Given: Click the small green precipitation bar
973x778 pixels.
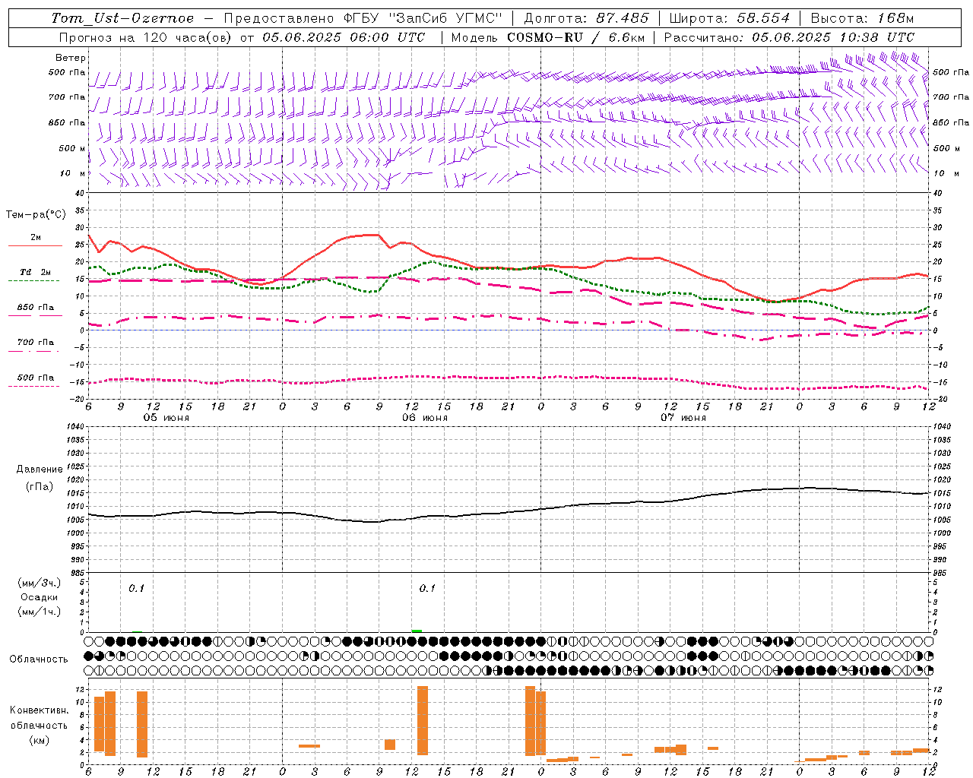Looking at the screenshot, I should coord(417,631).
